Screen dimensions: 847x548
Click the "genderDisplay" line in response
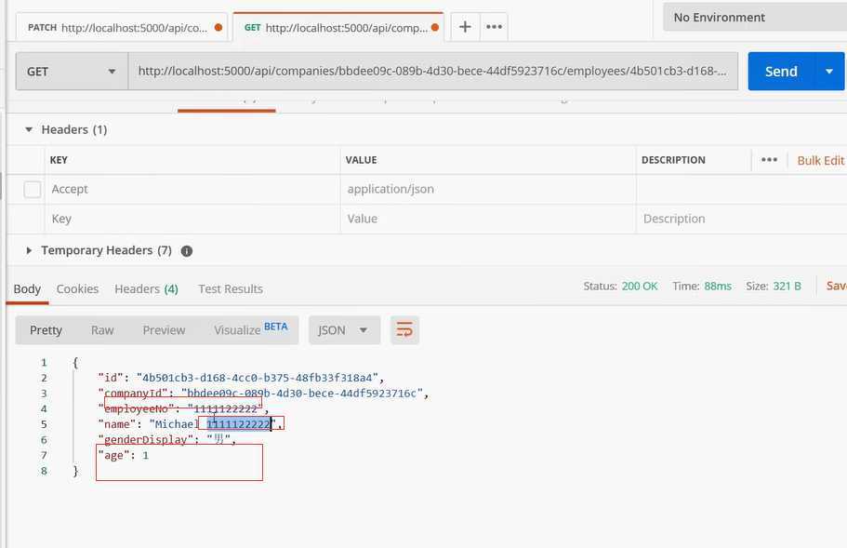(167, 439)
